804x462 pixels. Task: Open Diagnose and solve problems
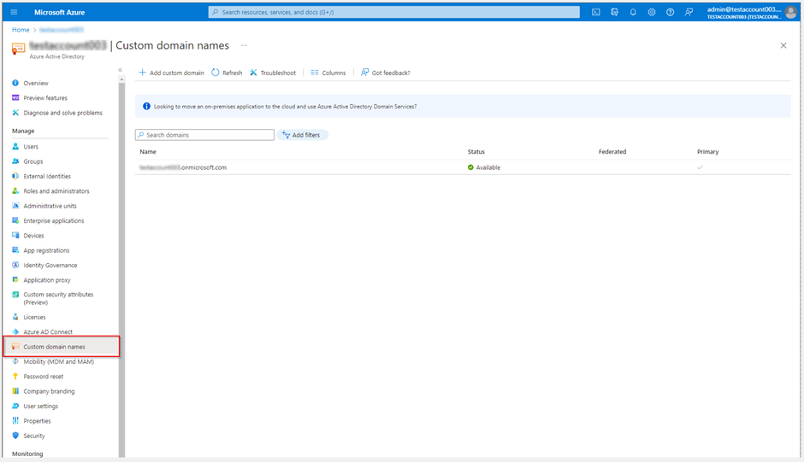tap(57, 113)
